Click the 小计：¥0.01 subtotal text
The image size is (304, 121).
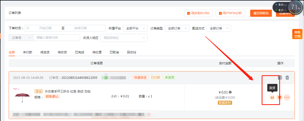coord(120,96)
